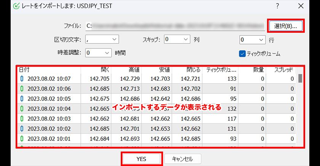The height and width of the screenshot is (166, 320).
Task: Open the 時差調整 time shift dropdown
Action: coord(98,53)
